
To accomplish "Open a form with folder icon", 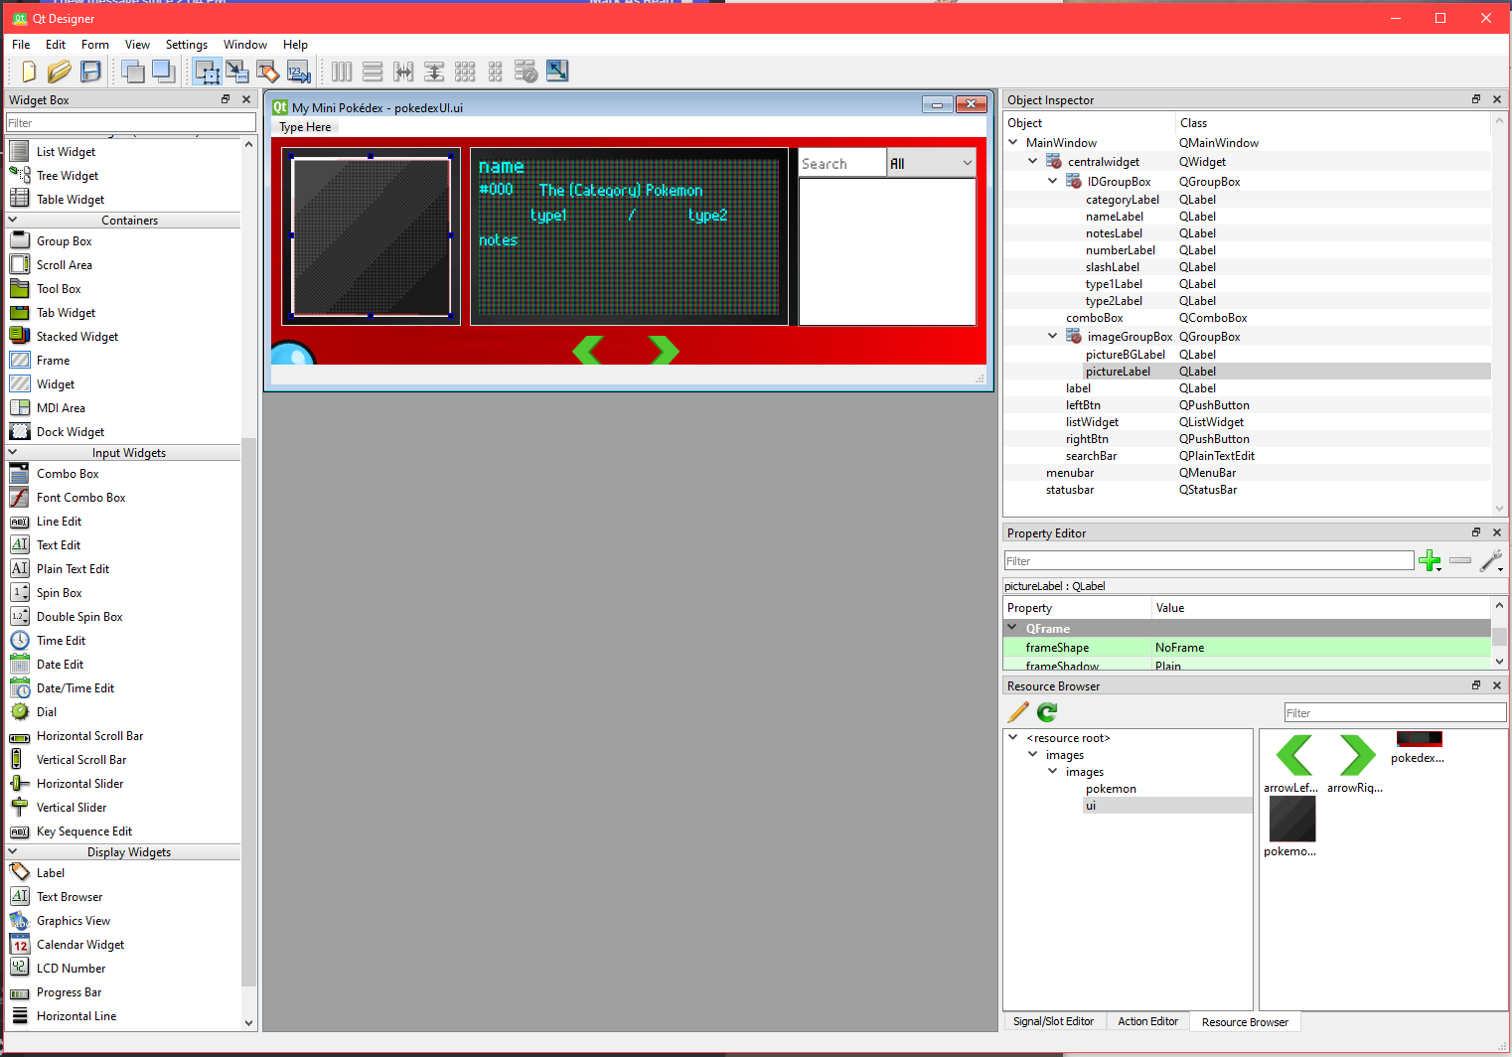I will pyautogui.click(x=59, y=72).
